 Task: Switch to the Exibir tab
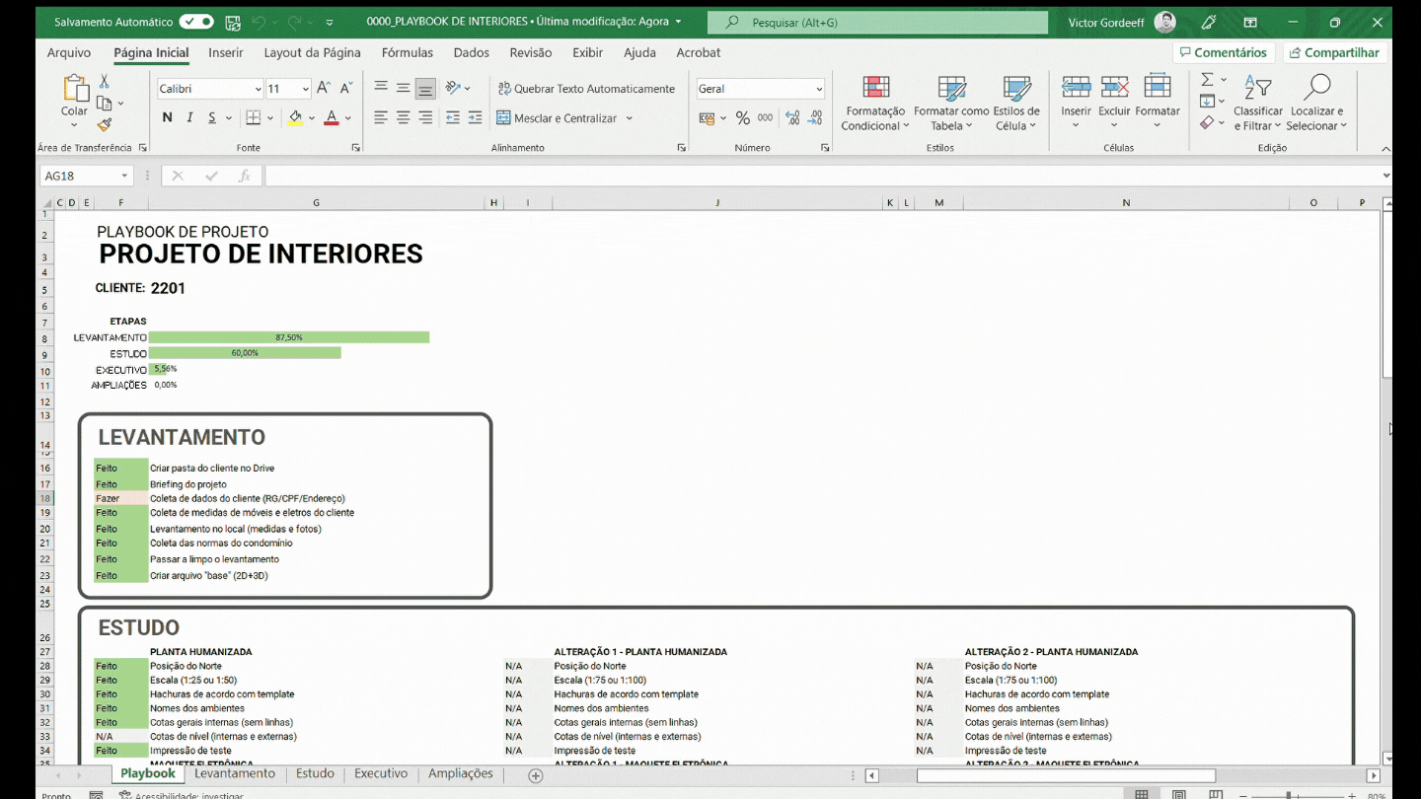(x=588, y=53)
